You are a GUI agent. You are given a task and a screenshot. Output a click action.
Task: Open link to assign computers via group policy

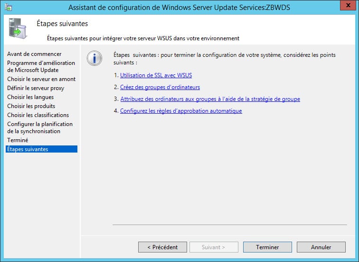(210, 99)
